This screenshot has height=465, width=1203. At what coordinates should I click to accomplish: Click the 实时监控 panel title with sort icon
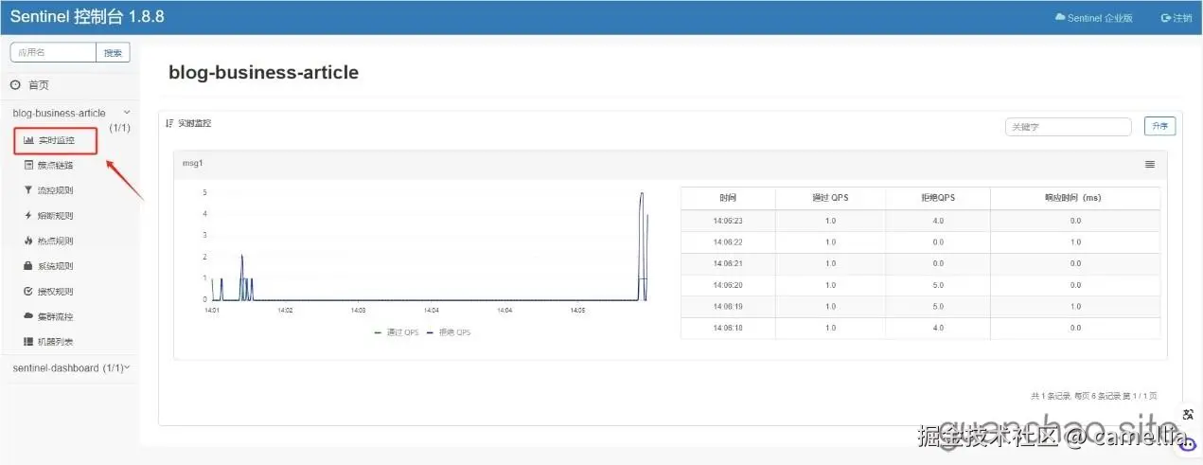pyautogui.click(x=188, y=124)
